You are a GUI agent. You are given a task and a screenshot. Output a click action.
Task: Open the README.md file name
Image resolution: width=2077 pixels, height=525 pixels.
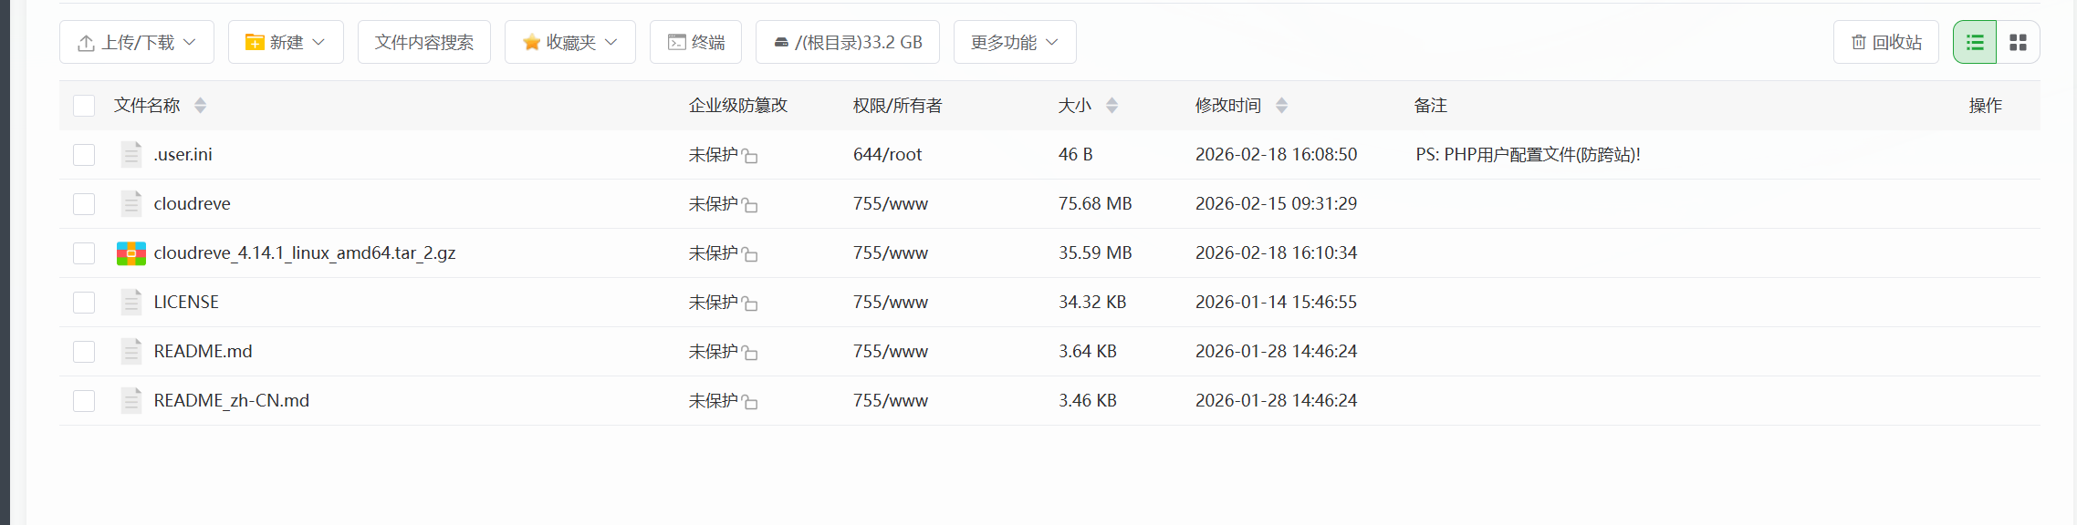[203, 351]
